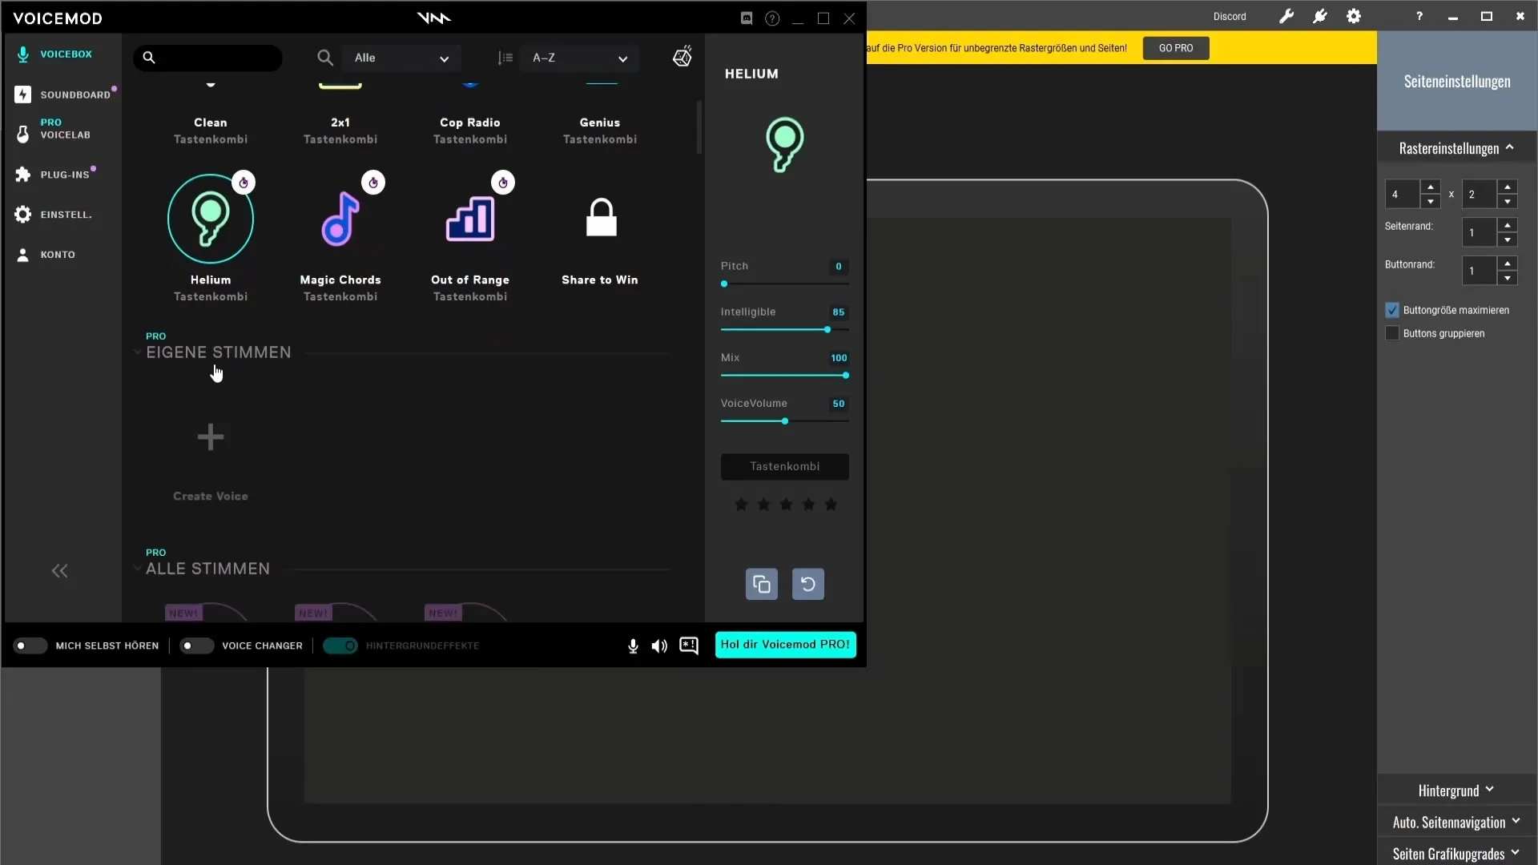Click the plus icon to create voice
The width and height of the screenshot is (1538, 865).
[x=211, y=437]
